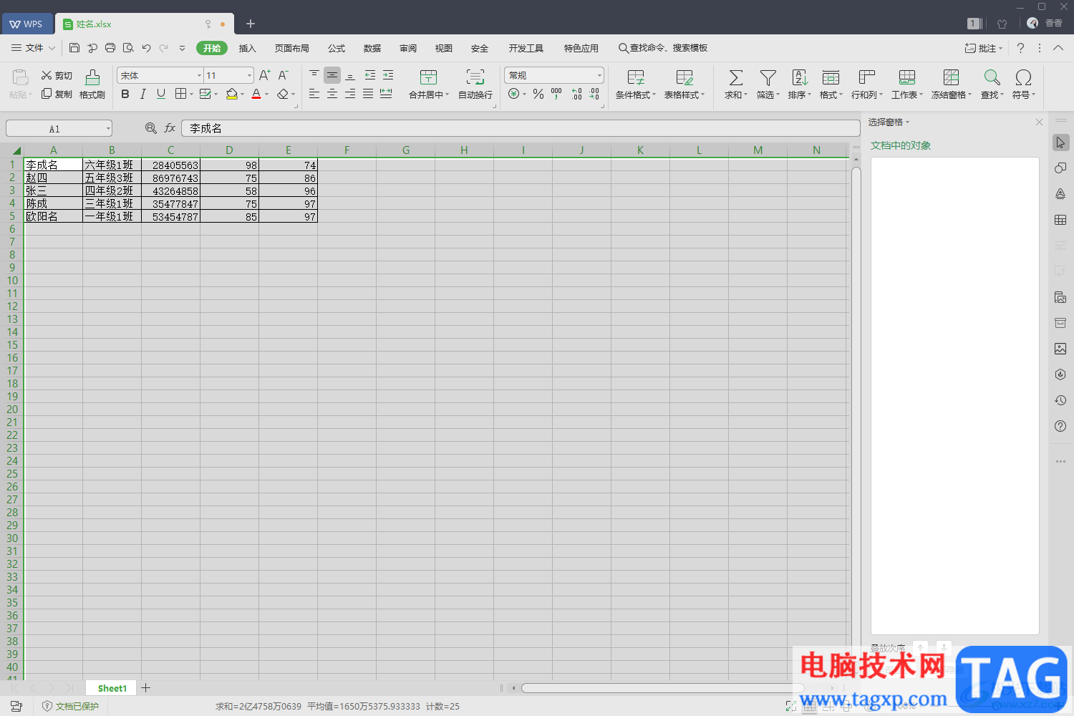1074x716 pixels.
Task: Click the Wrap Text (自动换行) icon
Action: coord(475,77)
